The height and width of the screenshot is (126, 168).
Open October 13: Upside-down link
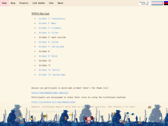click(52, 75)
